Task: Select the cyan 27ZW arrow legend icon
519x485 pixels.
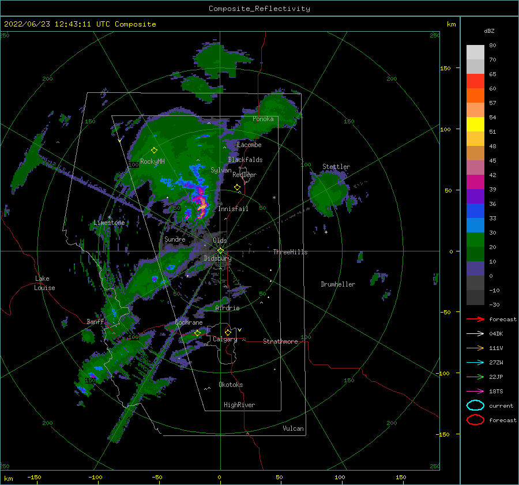Action: point(475,363)
